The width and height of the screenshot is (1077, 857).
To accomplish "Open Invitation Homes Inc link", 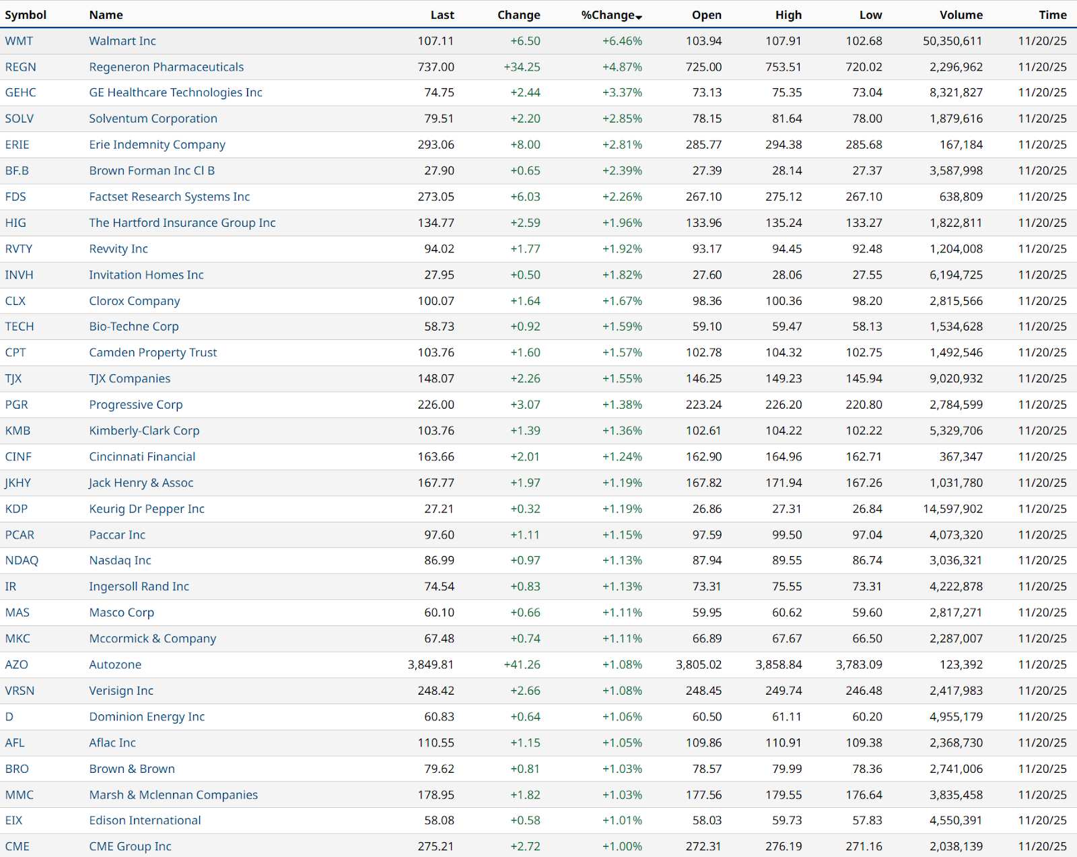I will [147, 275].
